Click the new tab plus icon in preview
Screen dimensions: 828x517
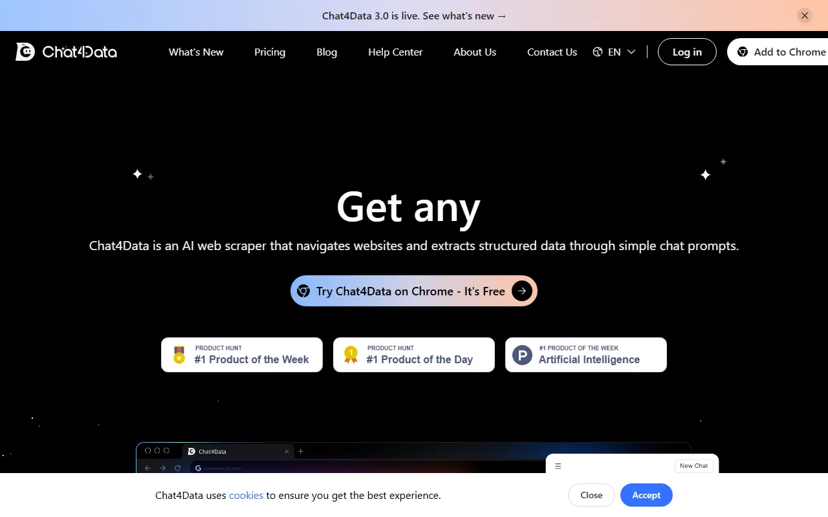[x=301, y=451]
